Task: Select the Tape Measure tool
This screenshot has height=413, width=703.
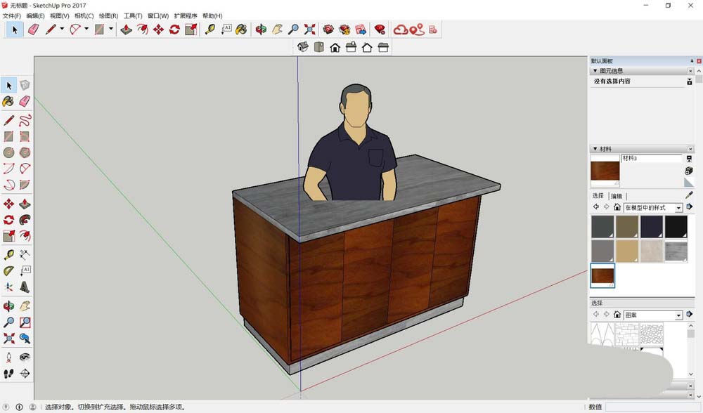Action: click(209, 29)
